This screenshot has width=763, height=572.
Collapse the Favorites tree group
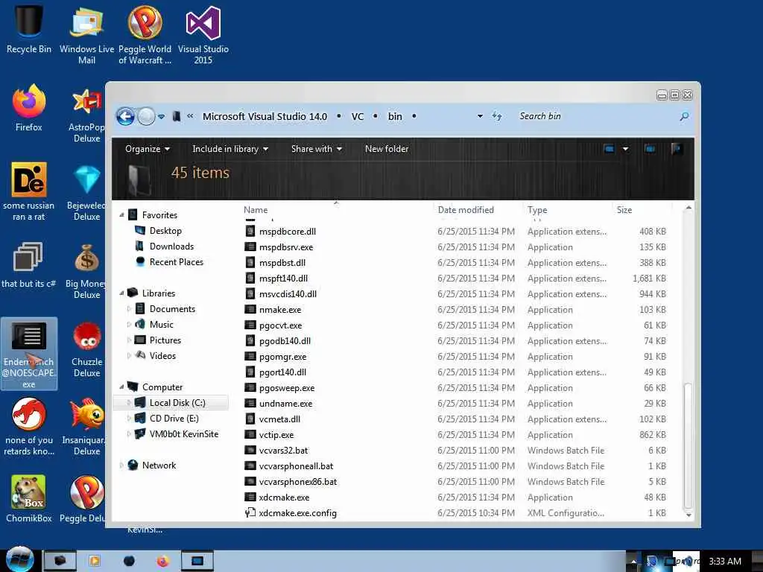click(x=121, y=215)
